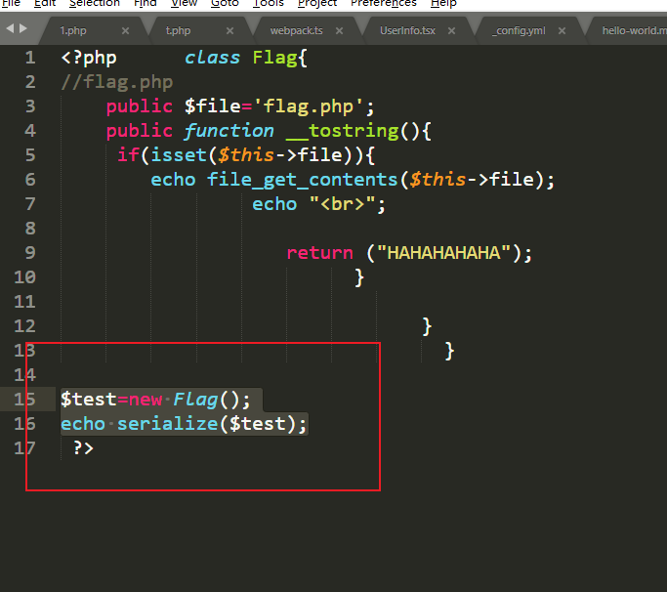Image resolution: width=667 pixels, height=592 pixels.
Task: Click 'echo' keyword on line 16
Action: pos(83,424)
